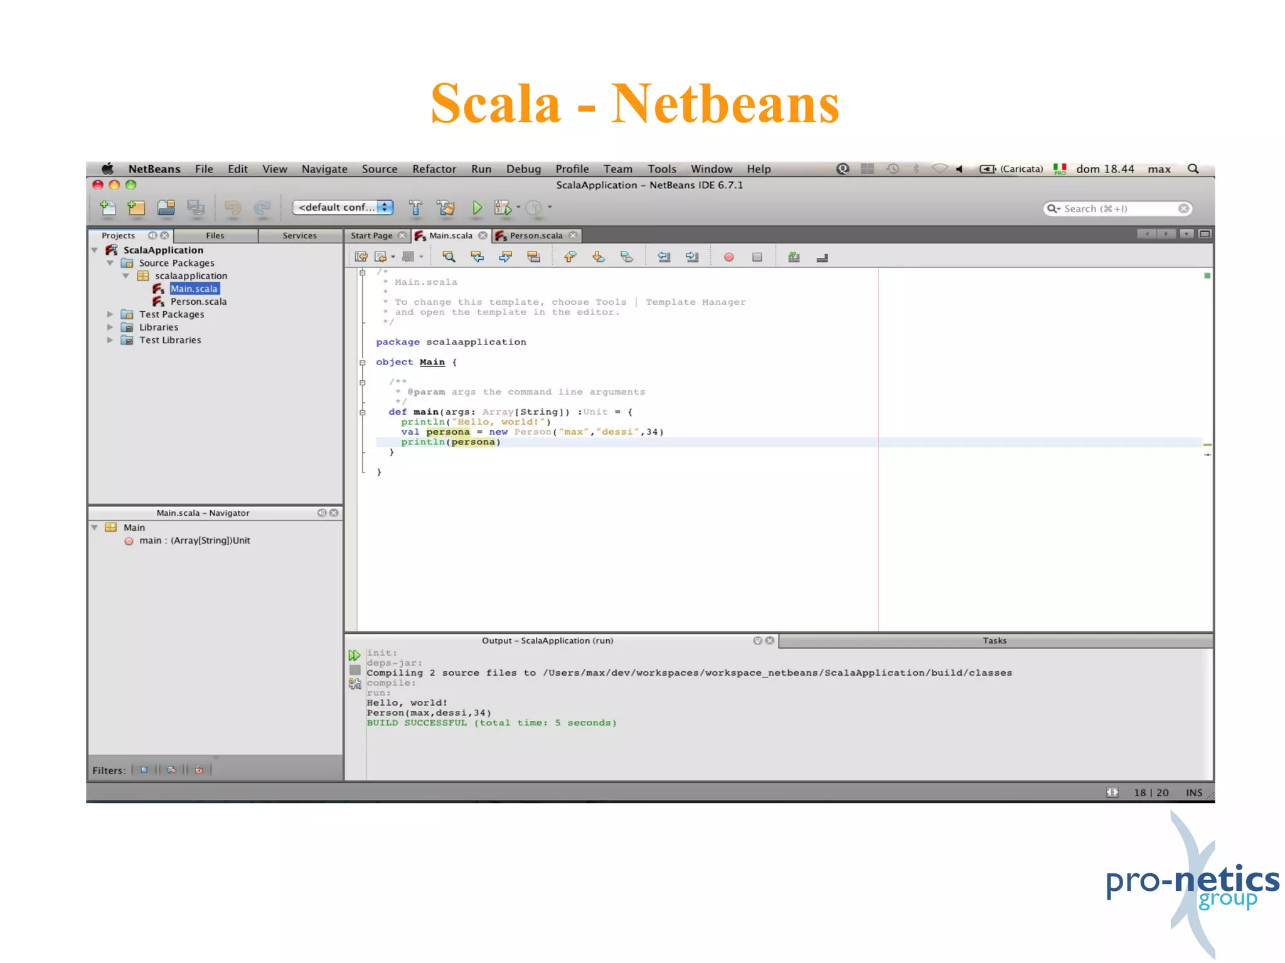Switch to the Services tab
Image resolution: width=1285 pixels, height=963 pixels.
point(300,235)
